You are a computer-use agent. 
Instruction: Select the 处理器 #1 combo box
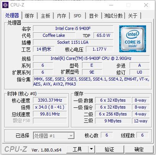pyautogui.click(x=54, y=136)
